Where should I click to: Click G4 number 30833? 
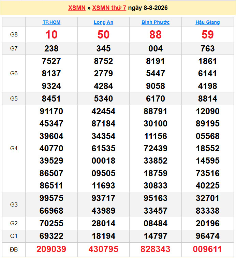(156, 186)
